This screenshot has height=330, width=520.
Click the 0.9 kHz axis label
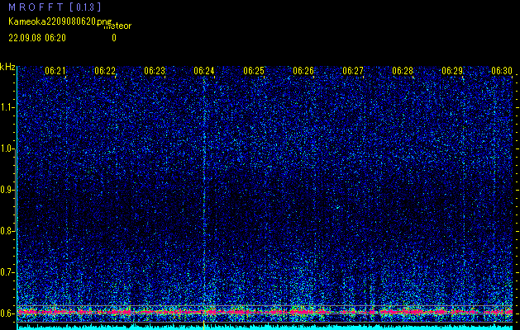[7, 190]
